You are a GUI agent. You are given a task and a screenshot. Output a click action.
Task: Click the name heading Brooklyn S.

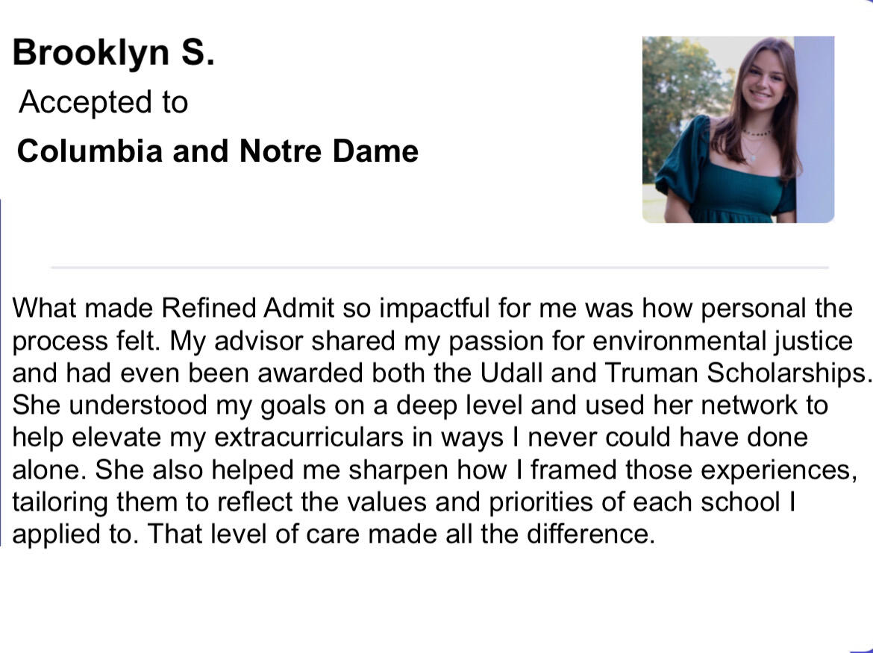[113, 53]
